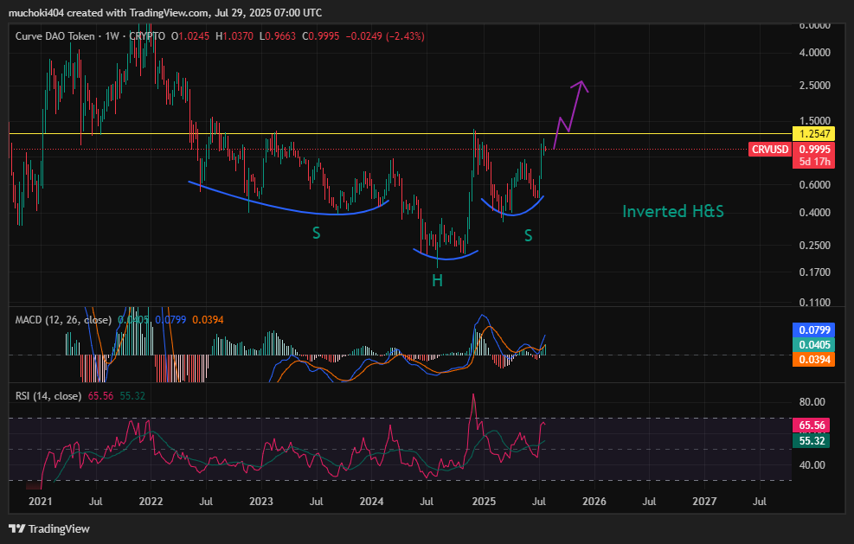Click the 2023 label on time axis
Viewport: 854px width, 544px height.
tap(261, 501)
